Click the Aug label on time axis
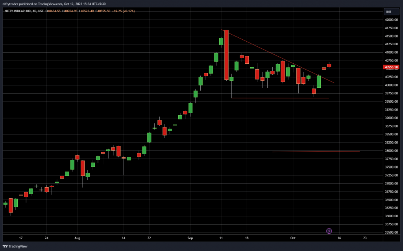The height and width of the screenshot is (251, 403). click(x=77, y=238)
